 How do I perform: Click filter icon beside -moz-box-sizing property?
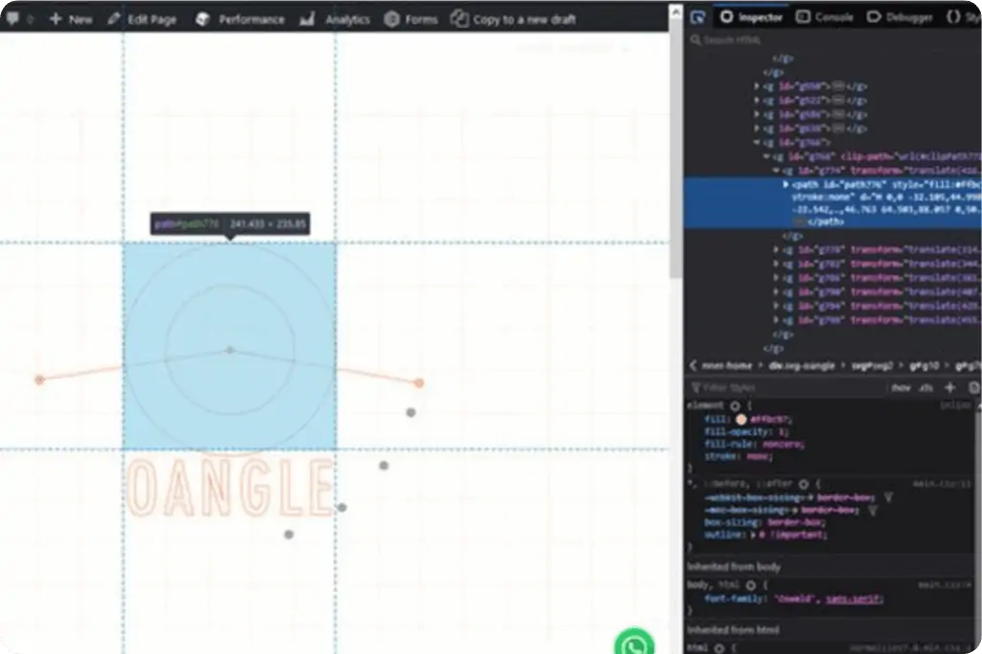click(873, 510)
